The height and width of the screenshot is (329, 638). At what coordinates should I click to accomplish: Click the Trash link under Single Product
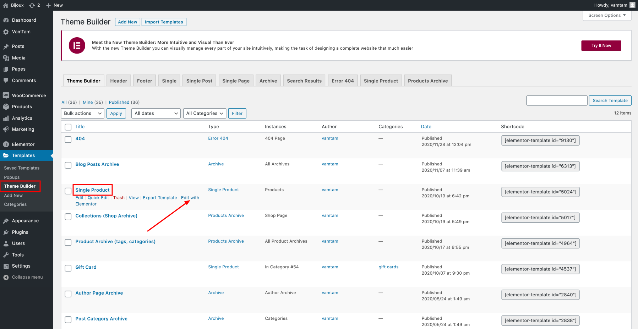(119, 198)
